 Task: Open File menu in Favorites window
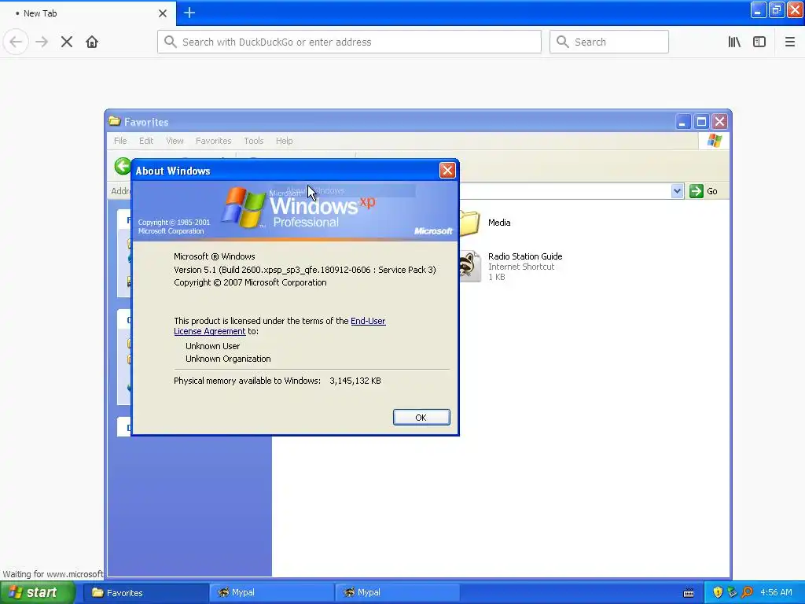pos(120,141)
